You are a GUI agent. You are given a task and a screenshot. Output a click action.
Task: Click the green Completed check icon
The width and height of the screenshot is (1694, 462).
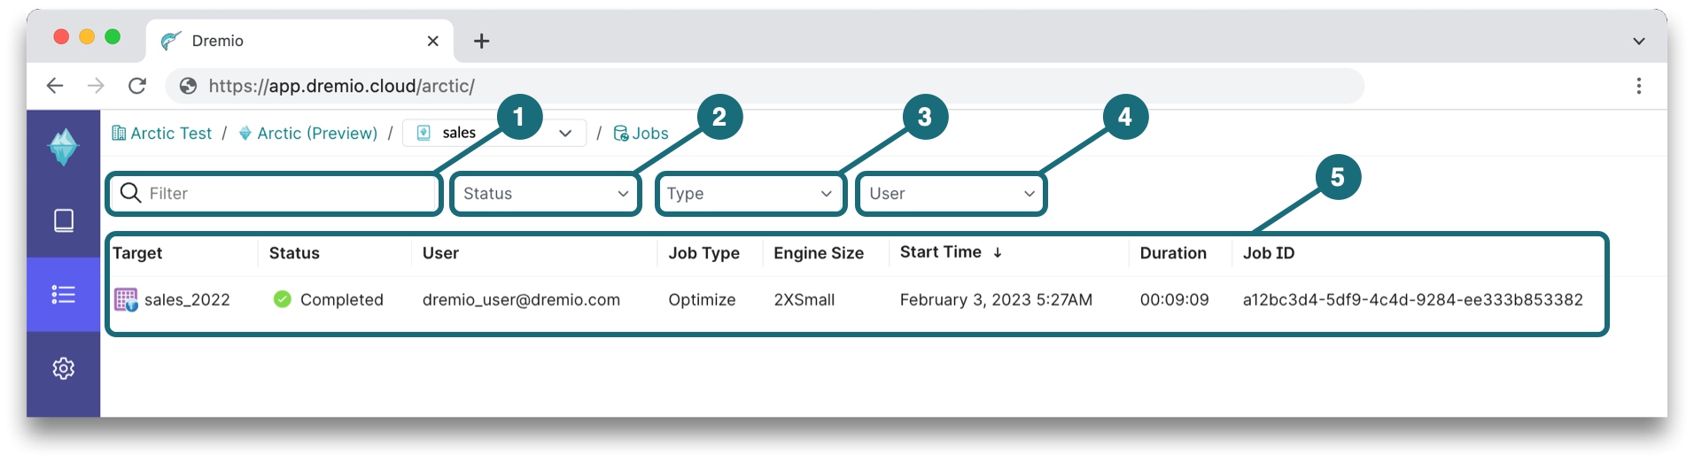283,299
